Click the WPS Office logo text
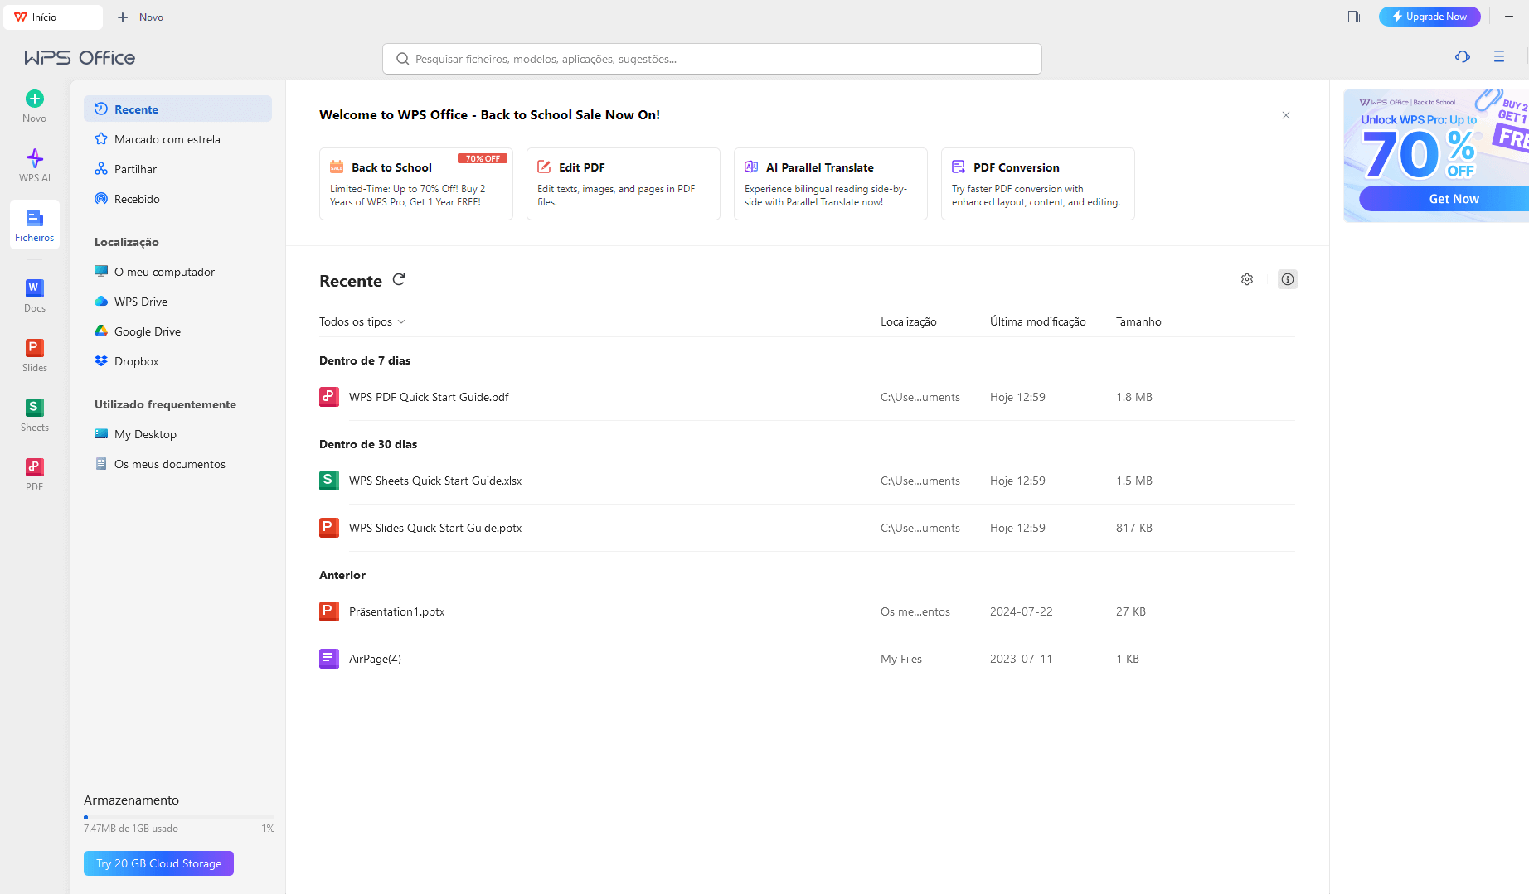 click(80, 57)
